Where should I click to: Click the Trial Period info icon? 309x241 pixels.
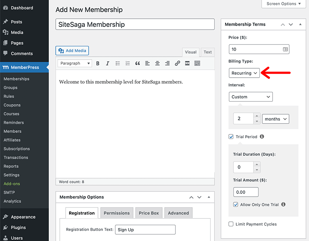(262, 137)
